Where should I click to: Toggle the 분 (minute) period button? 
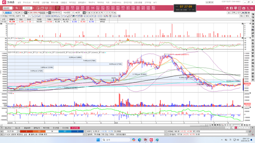[x=97, y=13]
